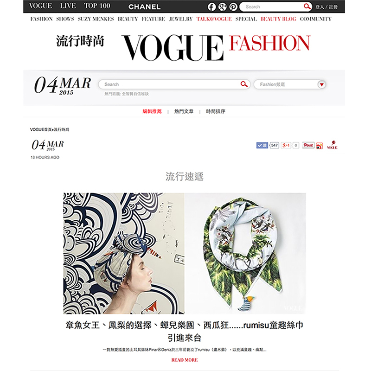Viewport: 371px width, 371px height.
Task: Open the SUZY MENKES menu item
Action: [96, 19]
